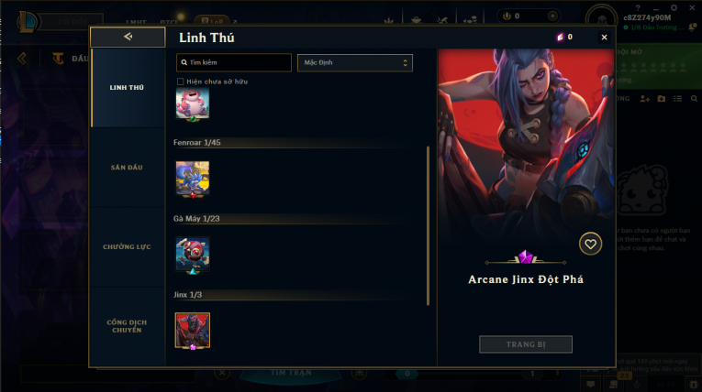
Task: Click the Trang Bị button
Action: (x=526, y=344)
